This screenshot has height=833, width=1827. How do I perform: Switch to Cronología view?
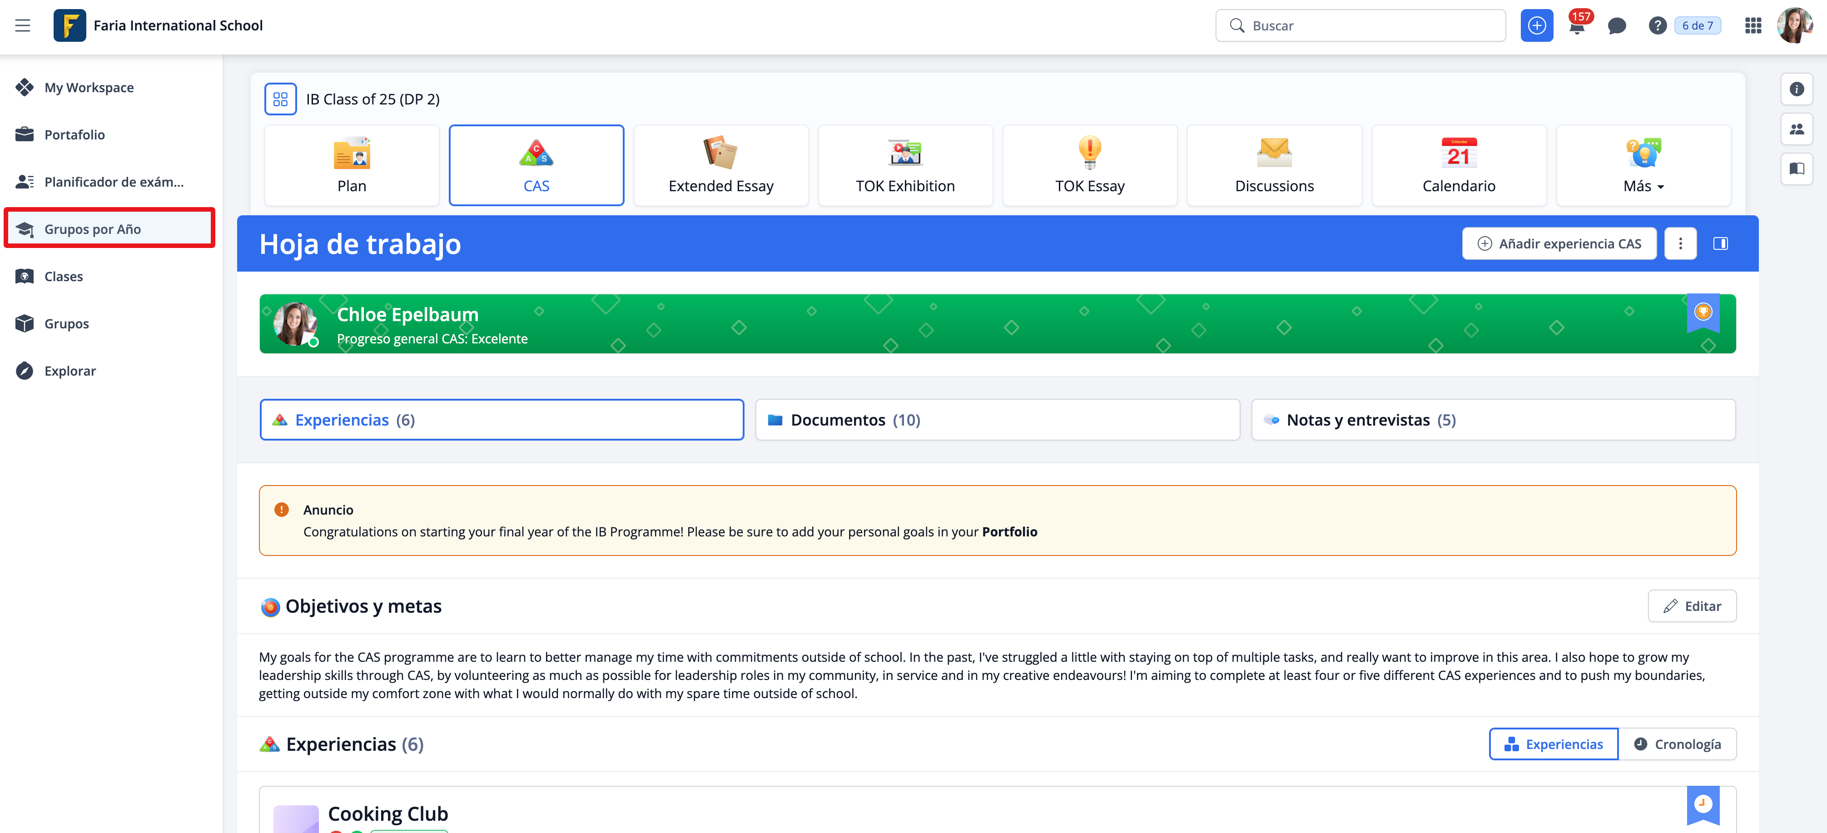coord(1678,744)
